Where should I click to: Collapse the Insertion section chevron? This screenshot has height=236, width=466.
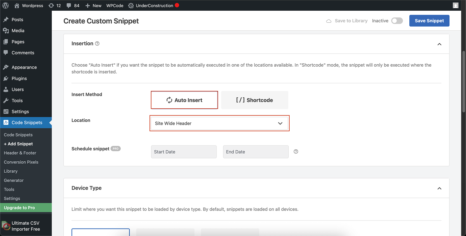(439, 44)
